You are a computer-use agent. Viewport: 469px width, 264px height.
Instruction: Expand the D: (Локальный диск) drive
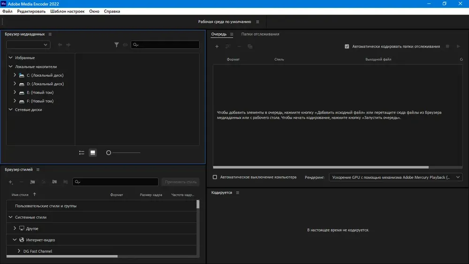click(x=15, y=84)
